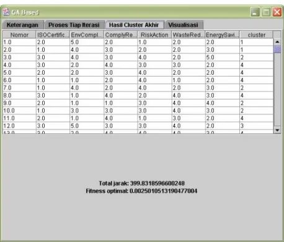Viewport: 284px width, 242px height.
Task: Click the Nomor column header
Action: click(x=19, y=35)
